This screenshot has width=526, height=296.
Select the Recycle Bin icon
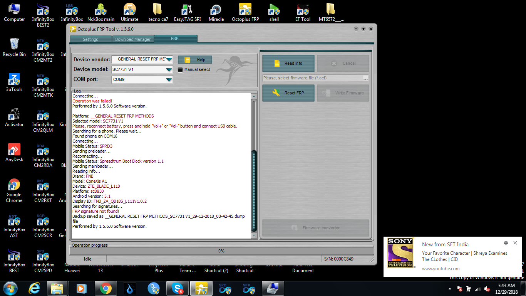(x=14, y=47)
